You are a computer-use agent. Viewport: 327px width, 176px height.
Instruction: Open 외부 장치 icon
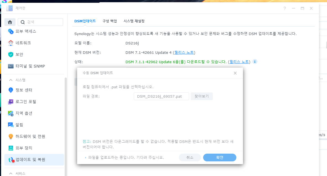coord(11,148)
